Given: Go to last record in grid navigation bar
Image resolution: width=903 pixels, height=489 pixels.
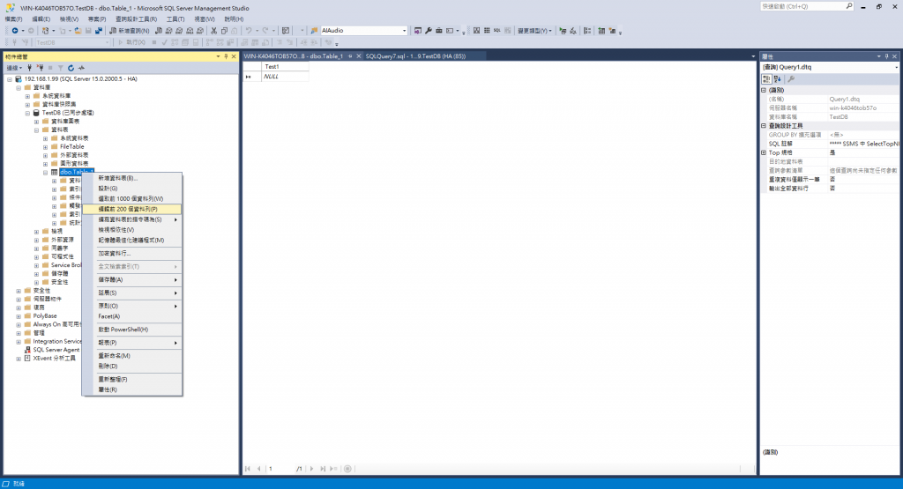Looking at the screenshot, I should point(323,469).
